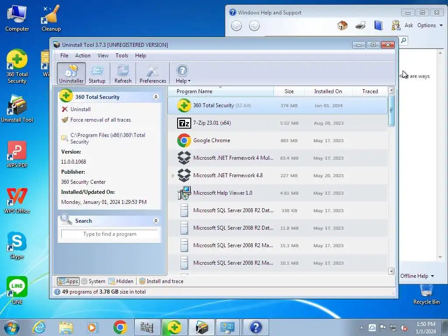This screenshot has height=336, width=448.
Task: Click the program list scroll down arrow
Action: [392, 271]
